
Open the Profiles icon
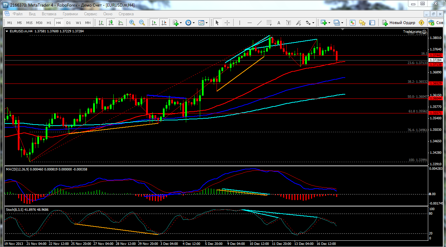pos(337,23)
